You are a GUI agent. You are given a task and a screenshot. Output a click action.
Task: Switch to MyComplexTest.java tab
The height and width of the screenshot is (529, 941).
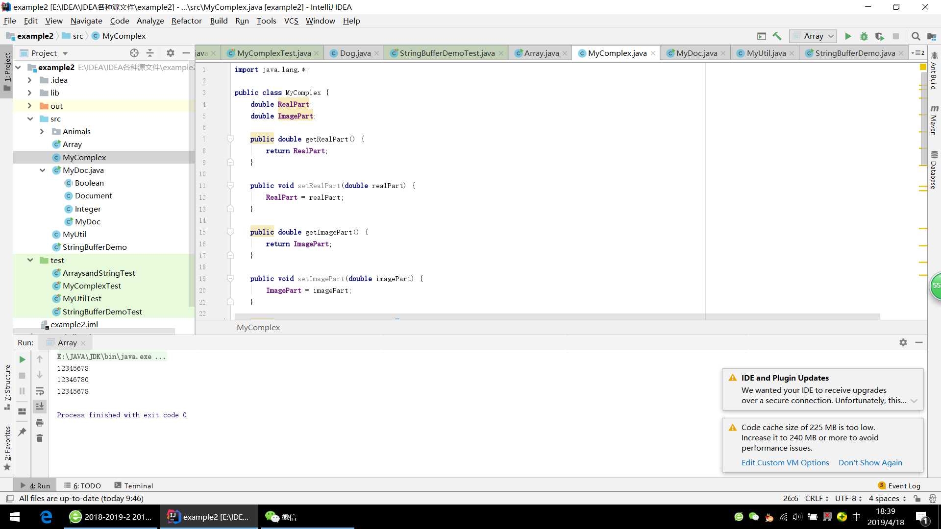273,53
